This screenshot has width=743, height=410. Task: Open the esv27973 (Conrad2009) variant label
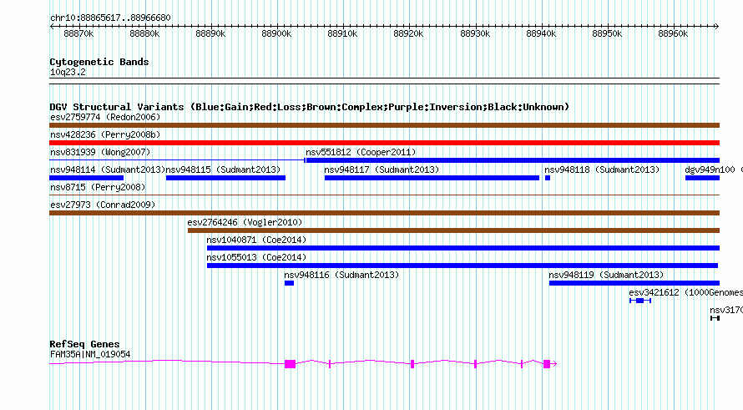coord(103,205)
